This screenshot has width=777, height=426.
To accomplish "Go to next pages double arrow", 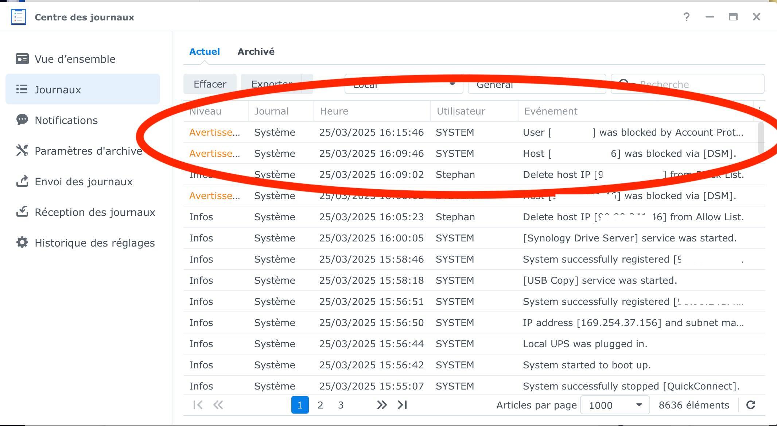I will (381, 405).
